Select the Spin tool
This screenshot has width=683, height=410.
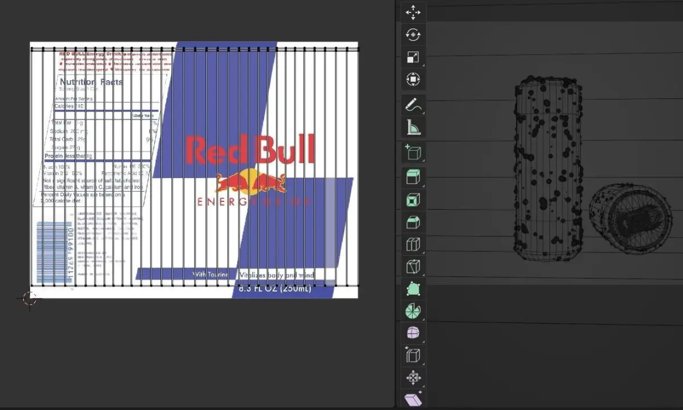(413, 311)
